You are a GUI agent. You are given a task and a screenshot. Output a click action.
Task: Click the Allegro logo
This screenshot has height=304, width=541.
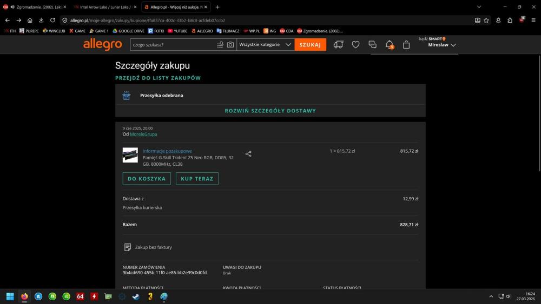pos(102,45)
